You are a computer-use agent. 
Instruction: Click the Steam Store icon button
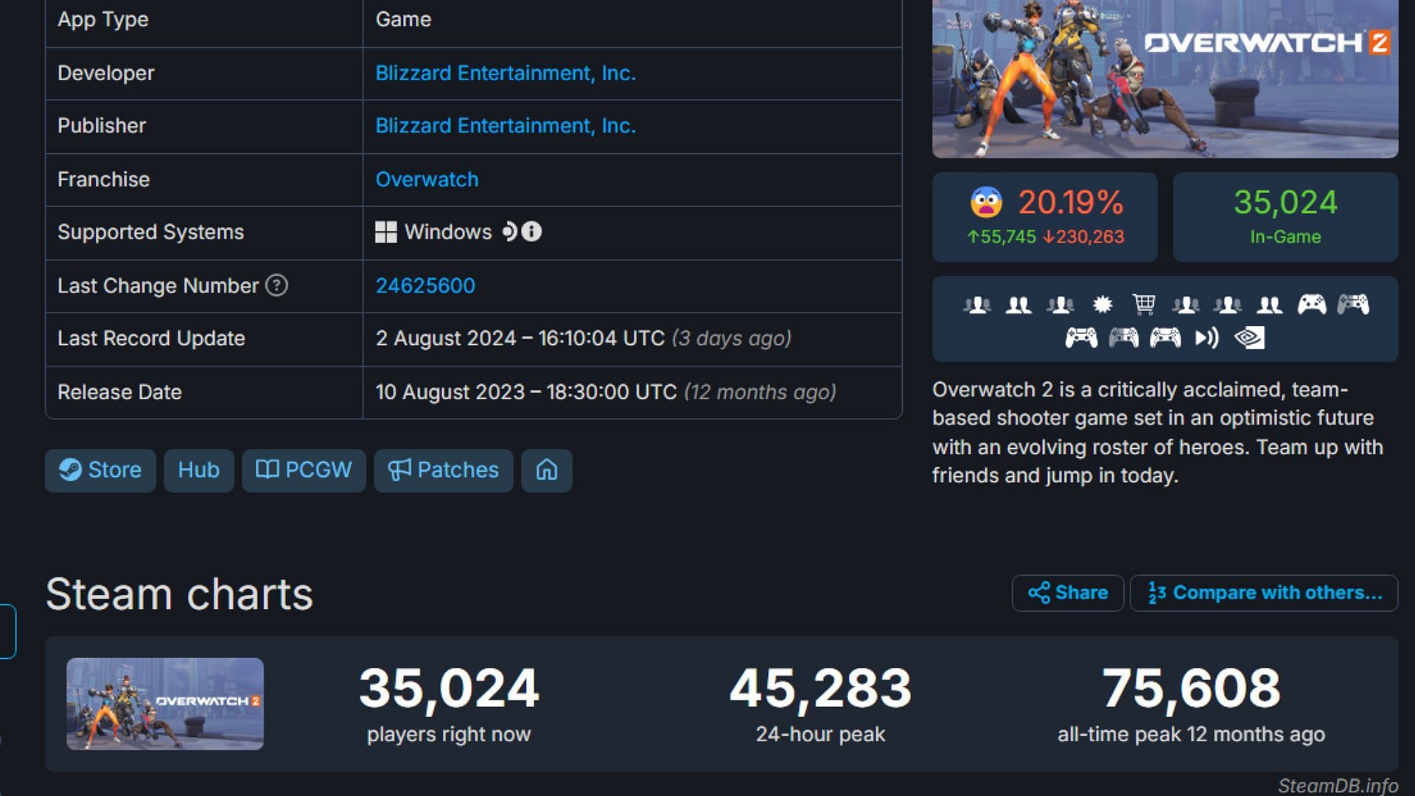point(101,469)
